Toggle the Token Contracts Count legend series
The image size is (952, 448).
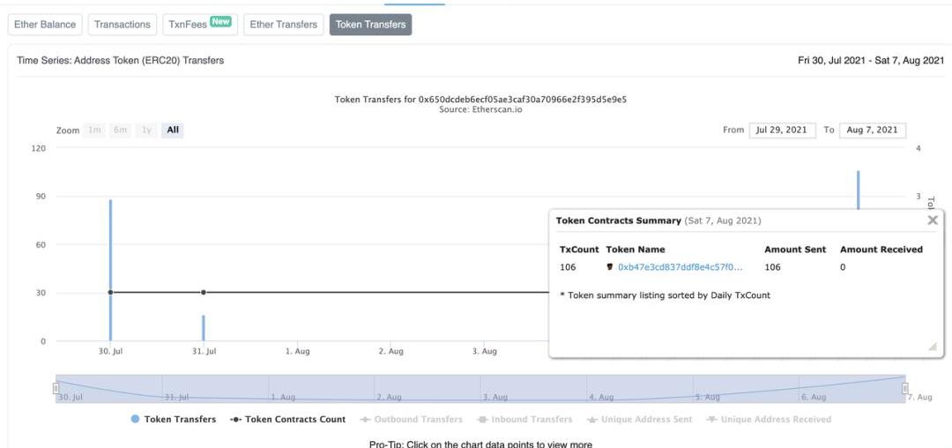pyautogui.click(x=287, y=419)
